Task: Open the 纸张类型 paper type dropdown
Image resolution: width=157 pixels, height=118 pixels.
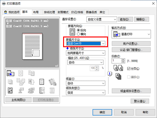Action: [85, 93]
